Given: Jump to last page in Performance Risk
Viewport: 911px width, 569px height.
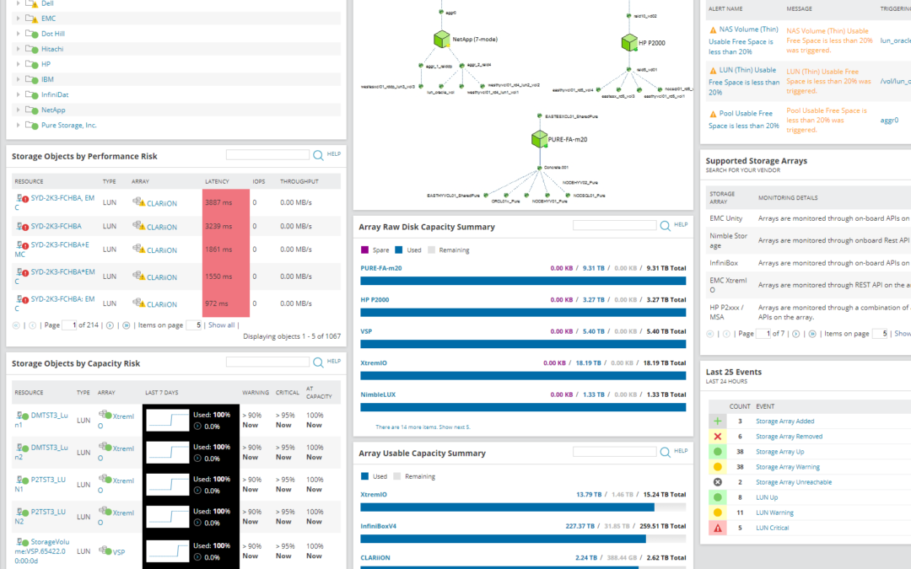Looking at the screenshot, I should coord(126,325).
